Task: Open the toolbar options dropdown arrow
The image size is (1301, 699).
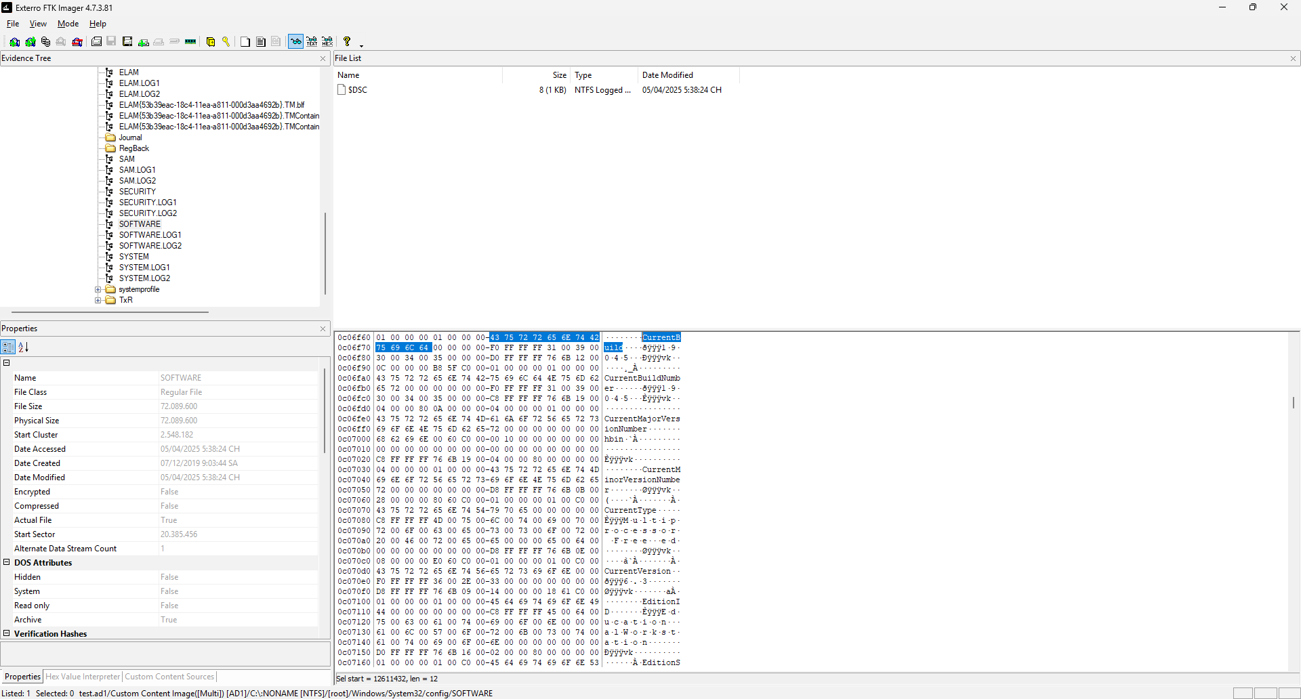Action: click(x=361, y=45)
